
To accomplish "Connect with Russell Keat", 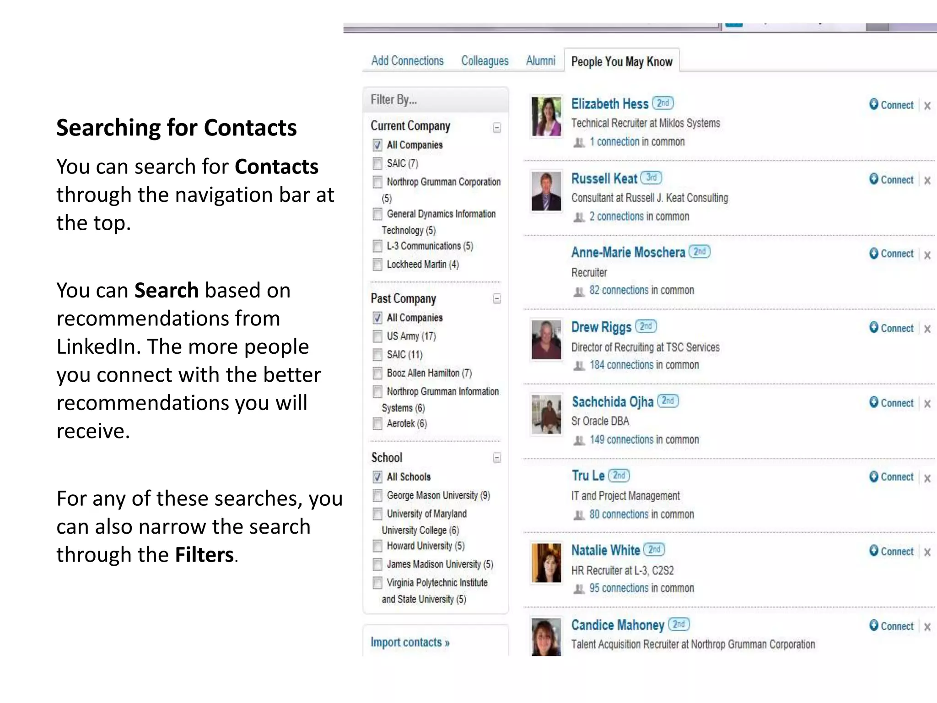I will click(891, 179).
